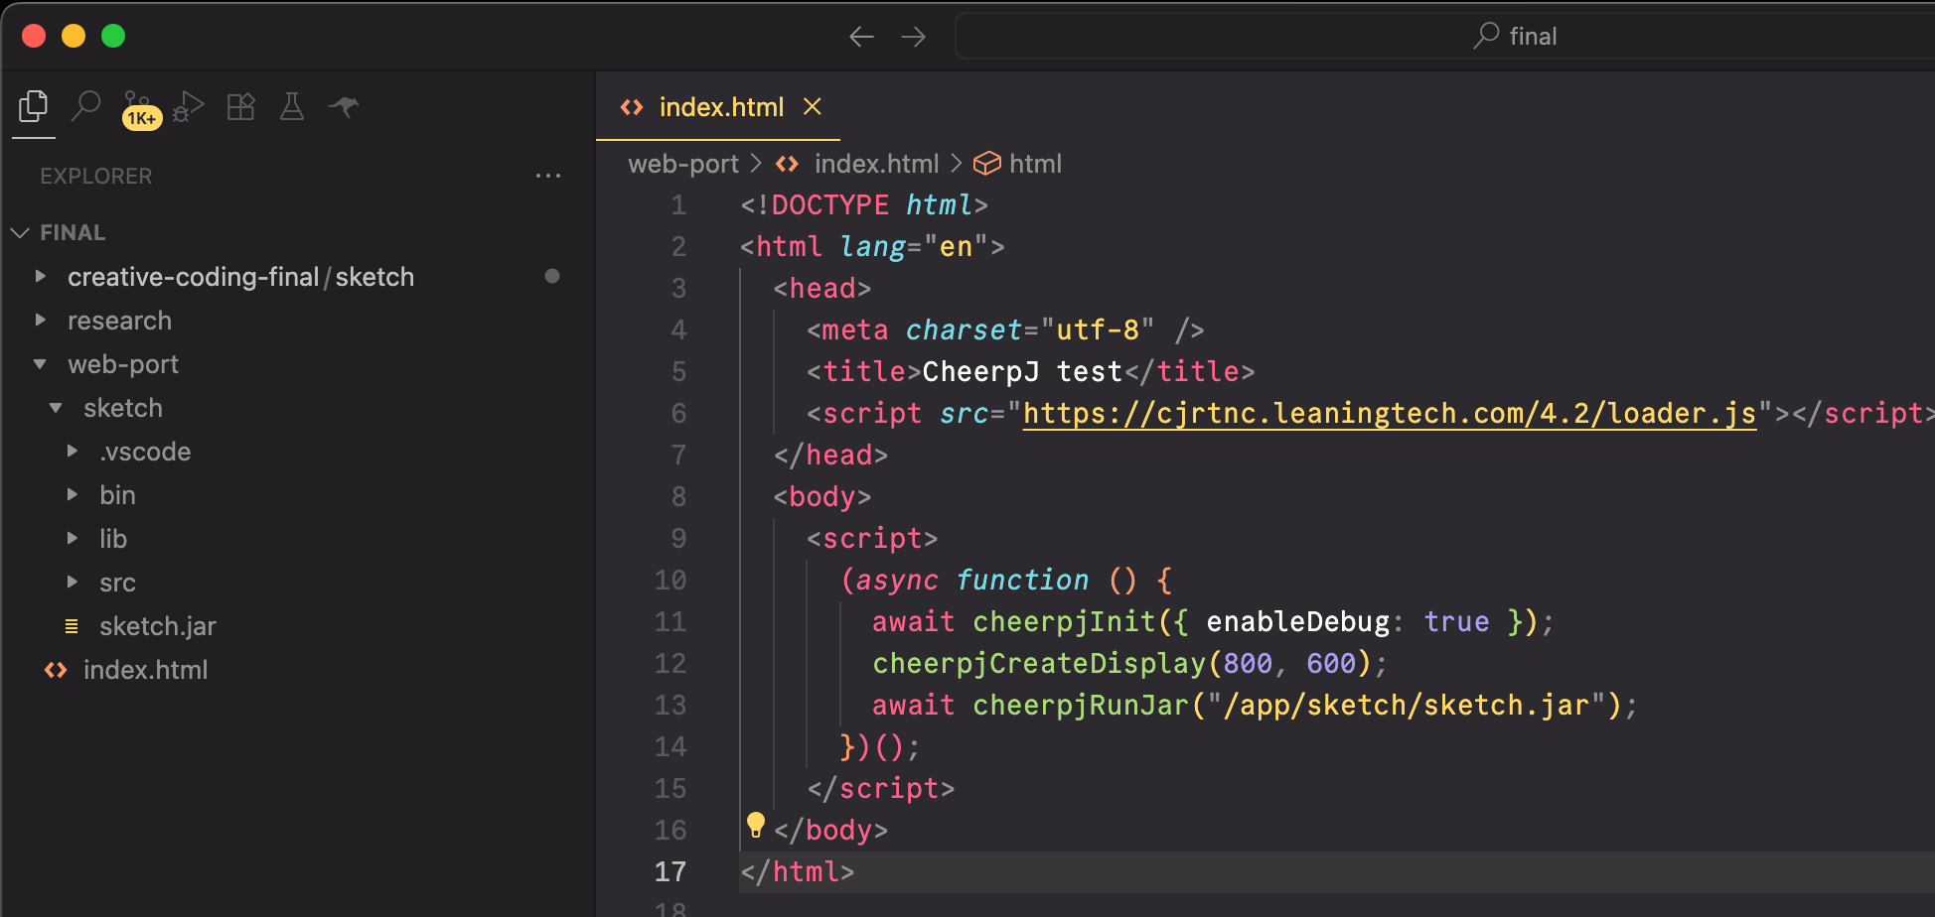The image size is (1935, 917).
Task: Click the cheerpjRunJar call on line 13
Action: (1081, 705)
